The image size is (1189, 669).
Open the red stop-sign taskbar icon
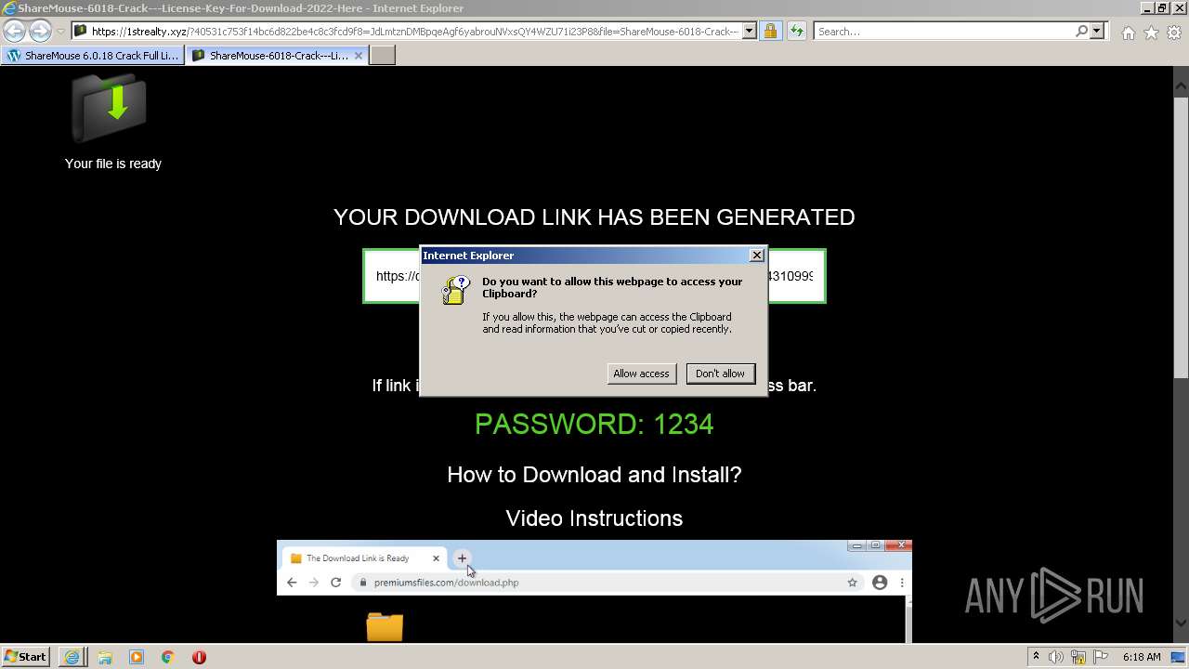(x=199, y=657)
